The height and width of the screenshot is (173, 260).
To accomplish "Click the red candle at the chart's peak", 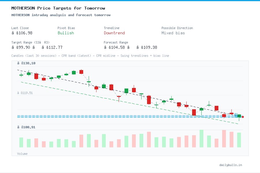I will [81, 72].
